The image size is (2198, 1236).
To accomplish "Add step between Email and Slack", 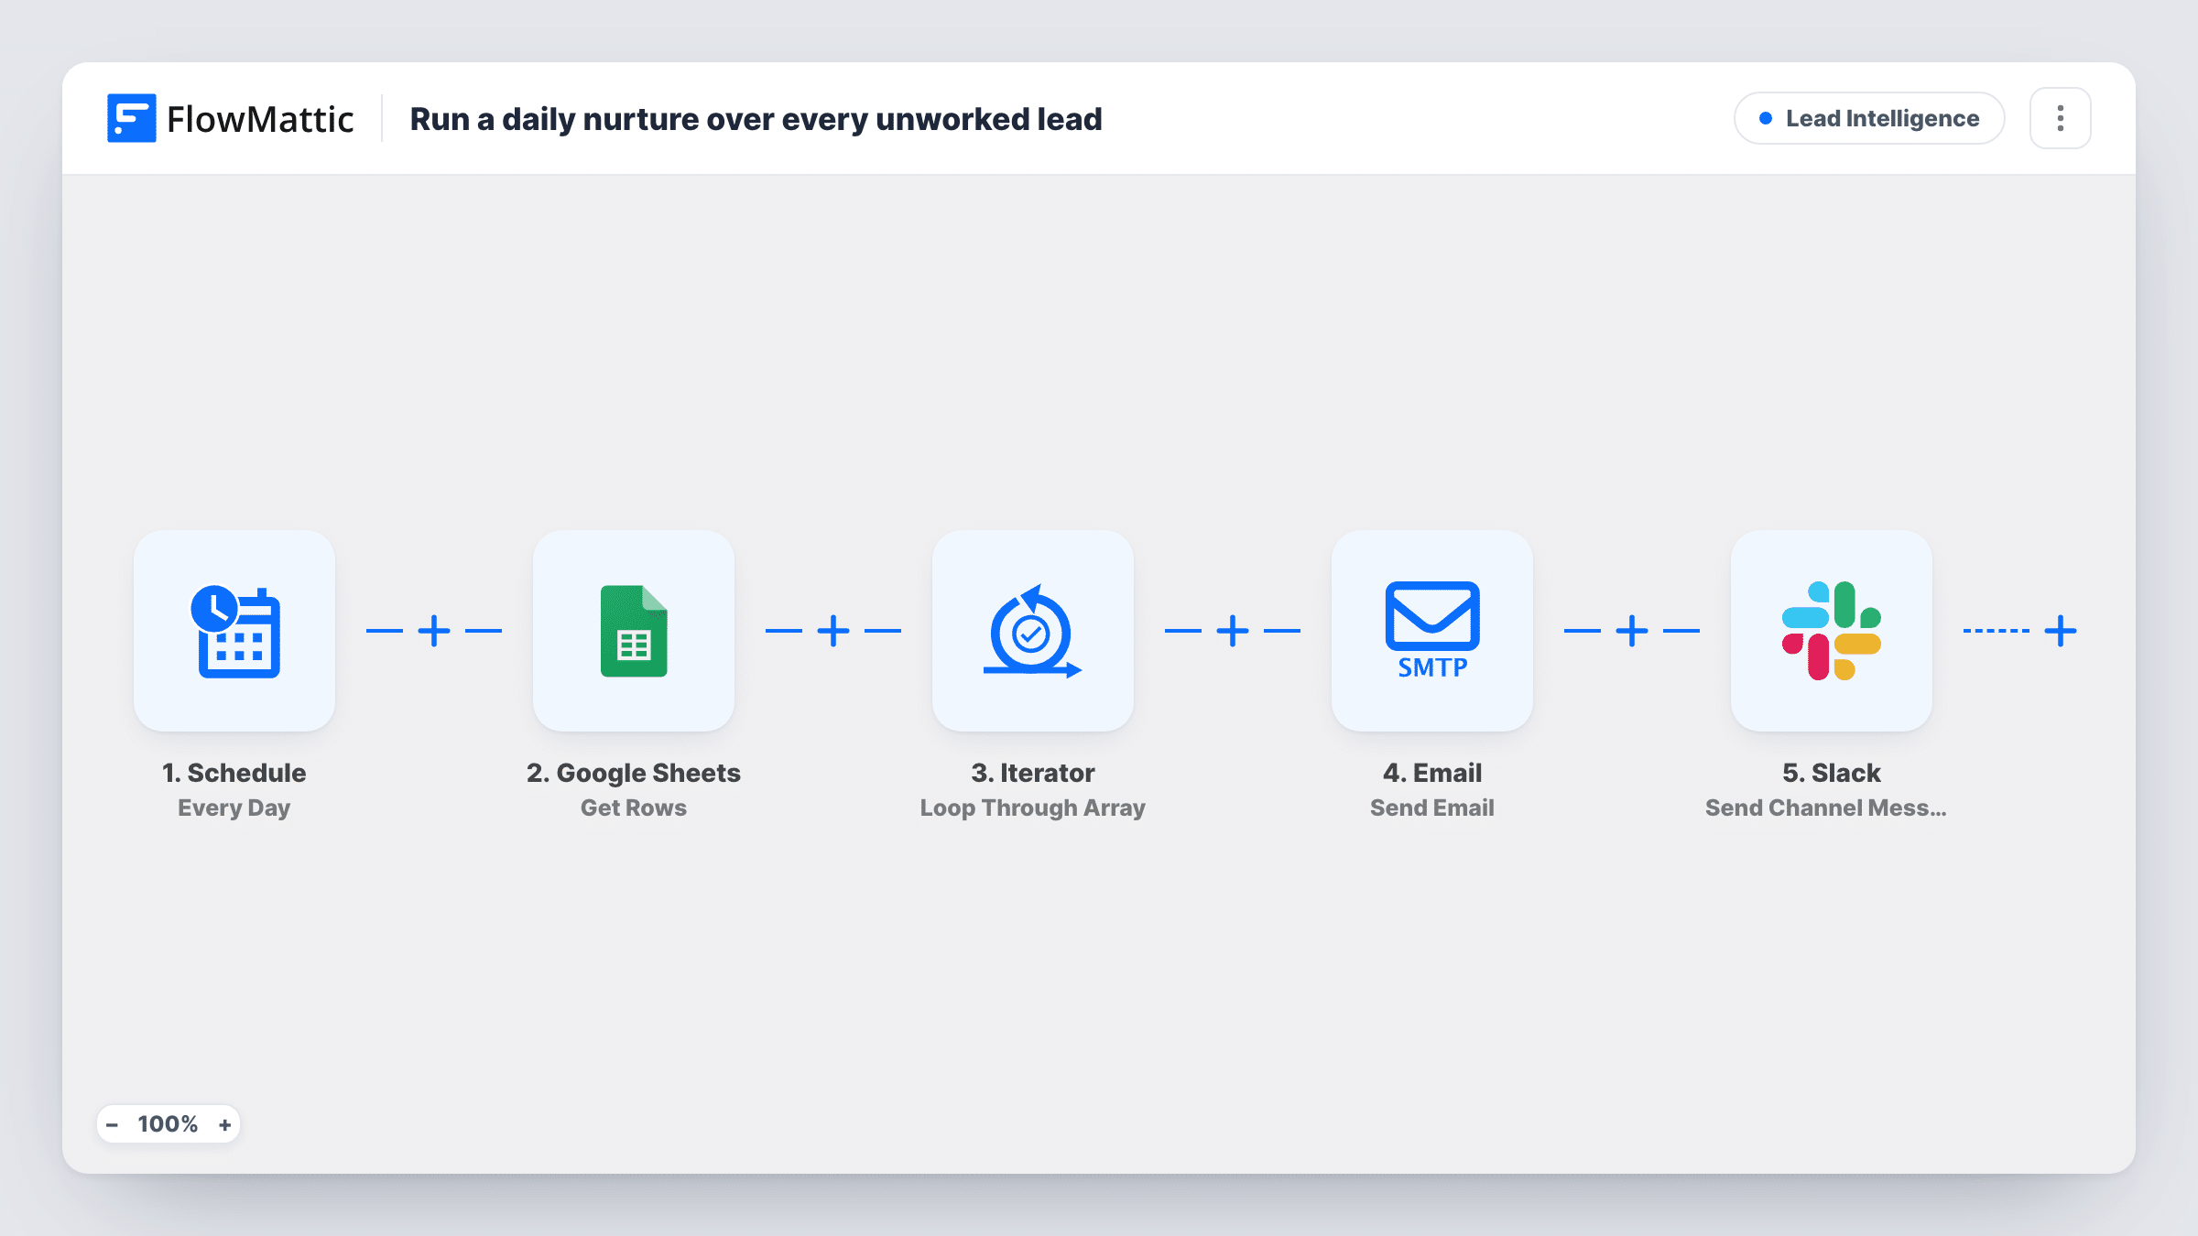I will click(1632, 631).
